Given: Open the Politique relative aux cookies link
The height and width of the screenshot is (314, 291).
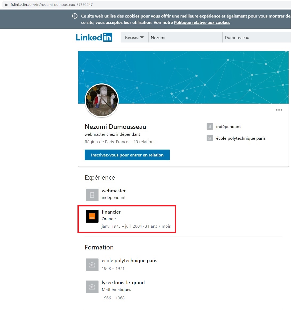Looking at the screenshot, I should point(202,23).
